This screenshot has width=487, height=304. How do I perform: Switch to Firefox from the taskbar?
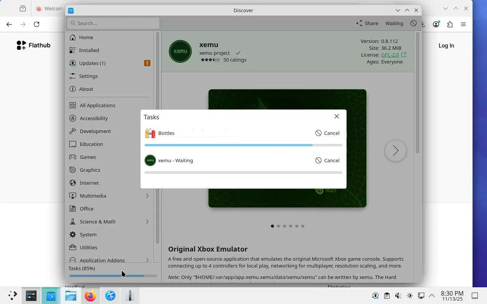tap(91, 296)
